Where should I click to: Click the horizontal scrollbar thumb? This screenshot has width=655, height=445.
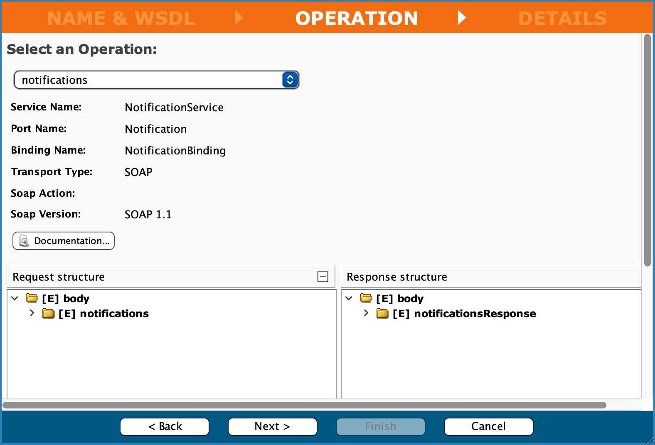click(x=304, y=405)
